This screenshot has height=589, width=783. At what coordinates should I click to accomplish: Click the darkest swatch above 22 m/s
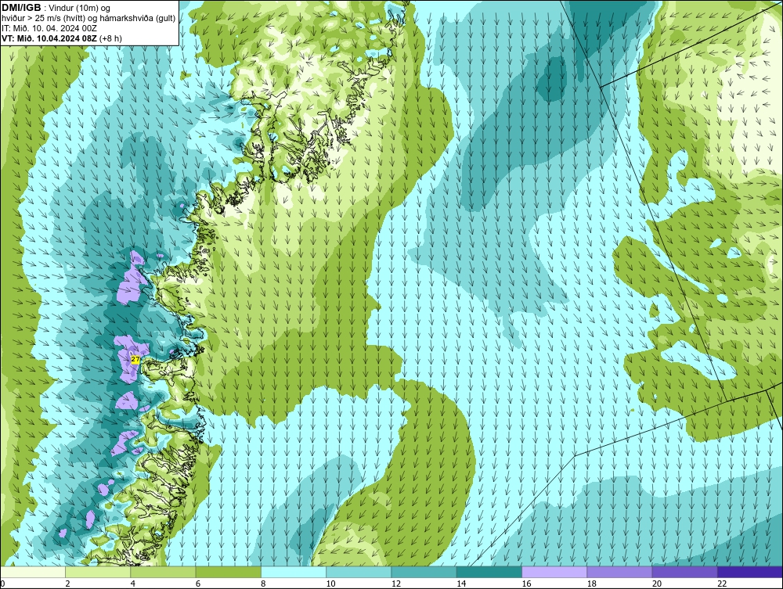(x=749, y=572)
